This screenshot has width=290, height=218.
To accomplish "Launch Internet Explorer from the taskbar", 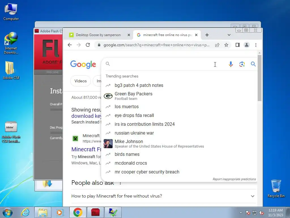I will (x=25, y=212).
